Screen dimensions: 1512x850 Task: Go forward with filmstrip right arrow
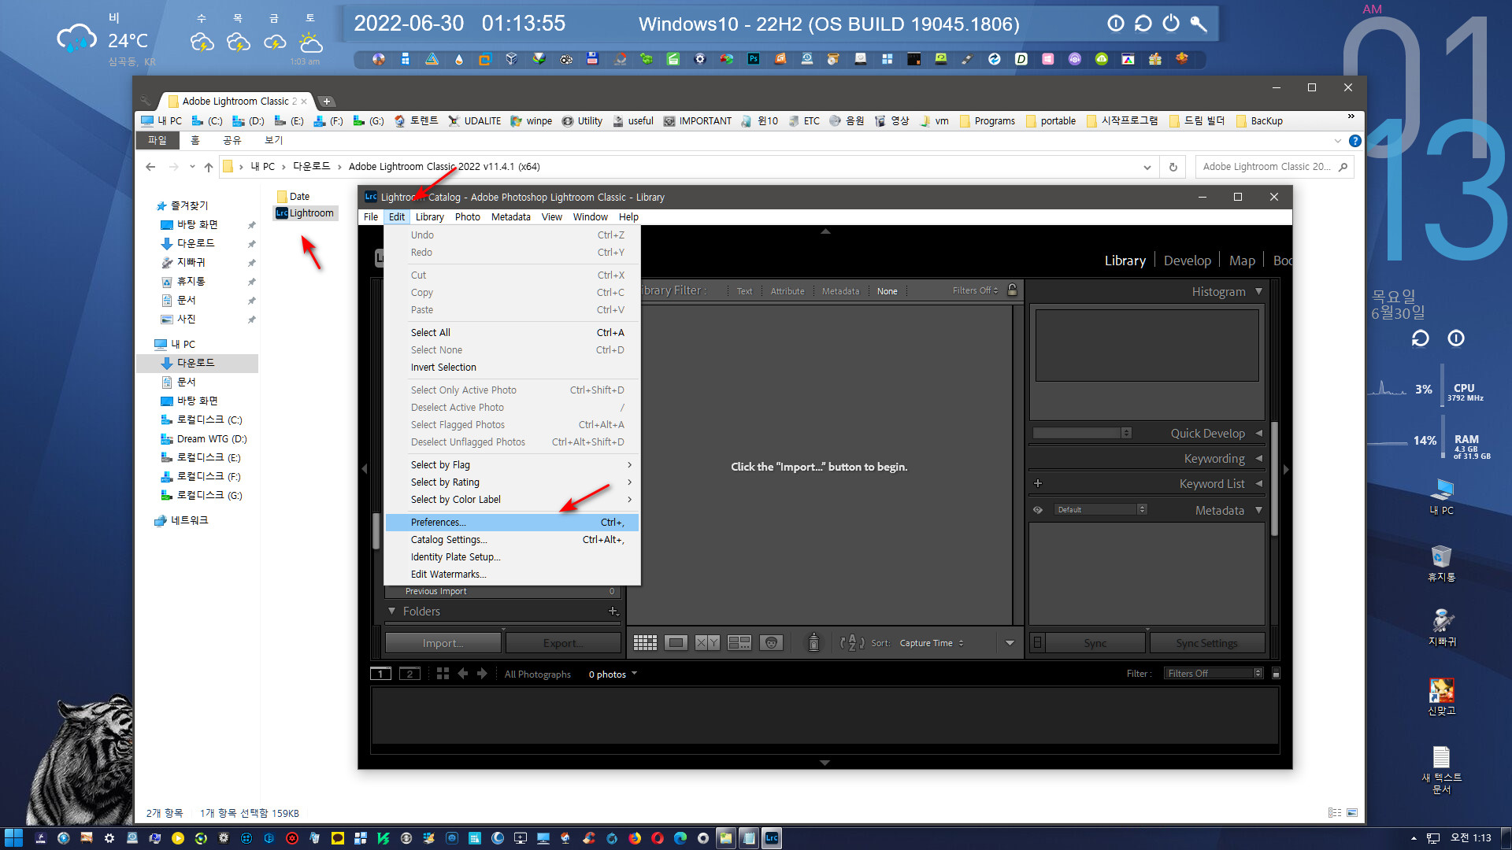click(x=482, y=674)
